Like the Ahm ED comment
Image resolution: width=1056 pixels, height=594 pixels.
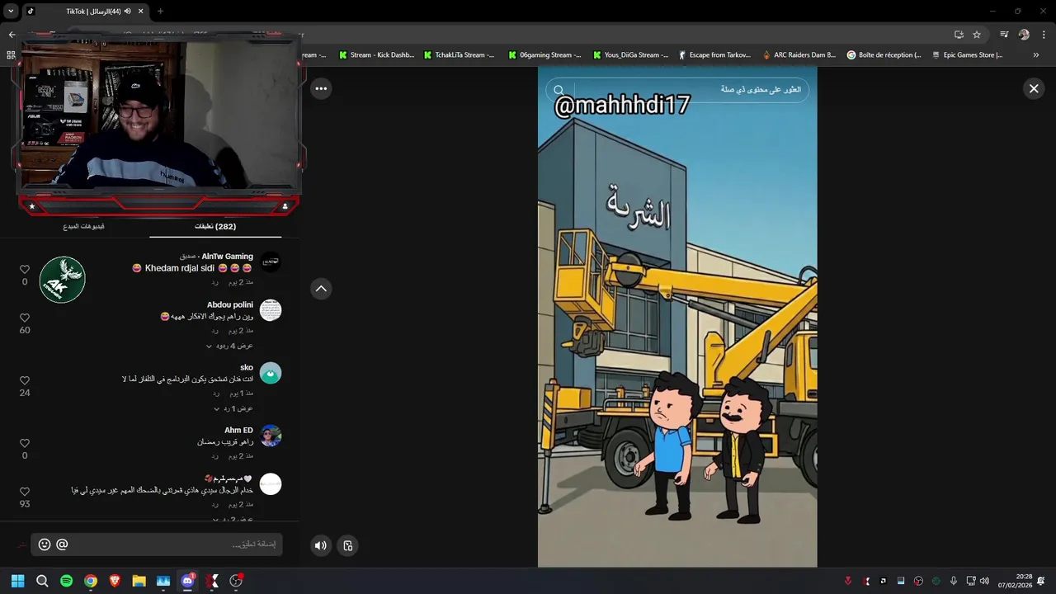(25, 443)
